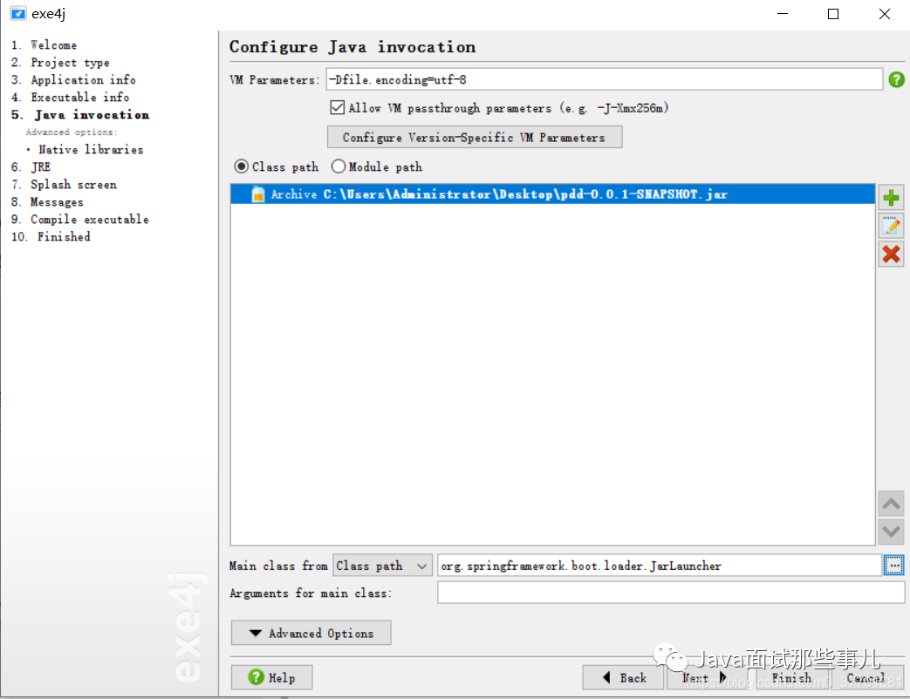The width and height of the screenshot is (910, 699).
Task: Click the jar archive icon in classpath list
Action: click(x=257, y=194)
